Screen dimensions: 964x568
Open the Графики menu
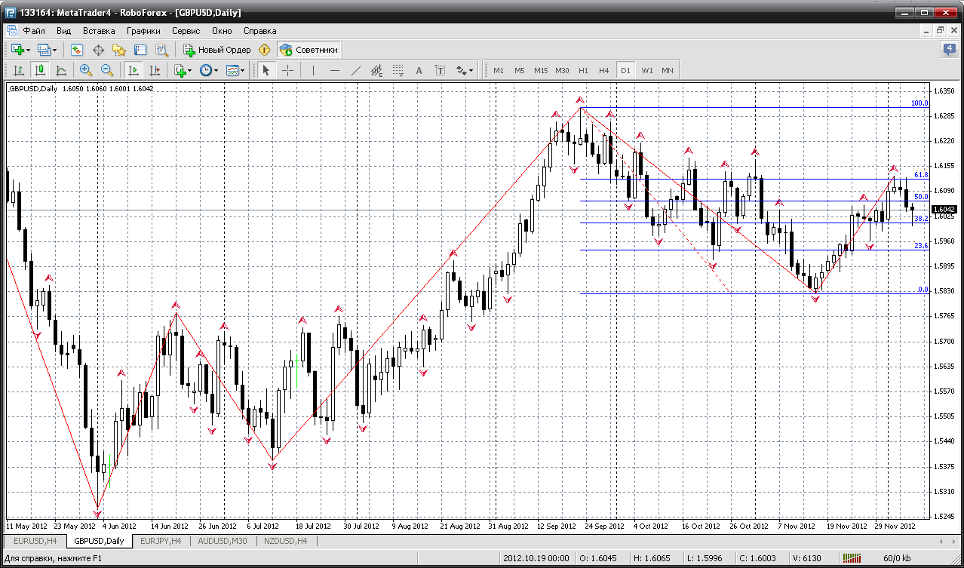click(x=144, y=31)
